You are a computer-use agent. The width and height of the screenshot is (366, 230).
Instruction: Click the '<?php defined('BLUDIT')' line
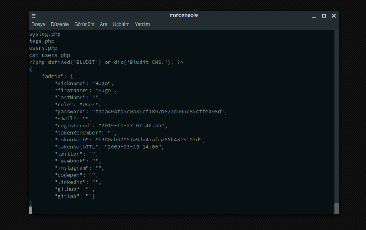point(106,62)
